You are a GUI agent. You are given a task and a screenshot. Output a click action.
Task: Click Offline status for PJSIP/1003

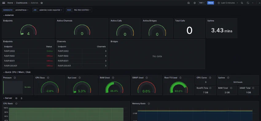point(50,56)
